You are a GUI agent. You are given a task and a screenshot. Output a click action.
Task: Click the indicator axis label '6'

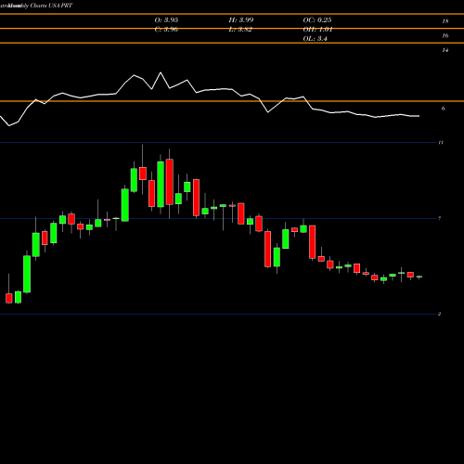(444, 109)
